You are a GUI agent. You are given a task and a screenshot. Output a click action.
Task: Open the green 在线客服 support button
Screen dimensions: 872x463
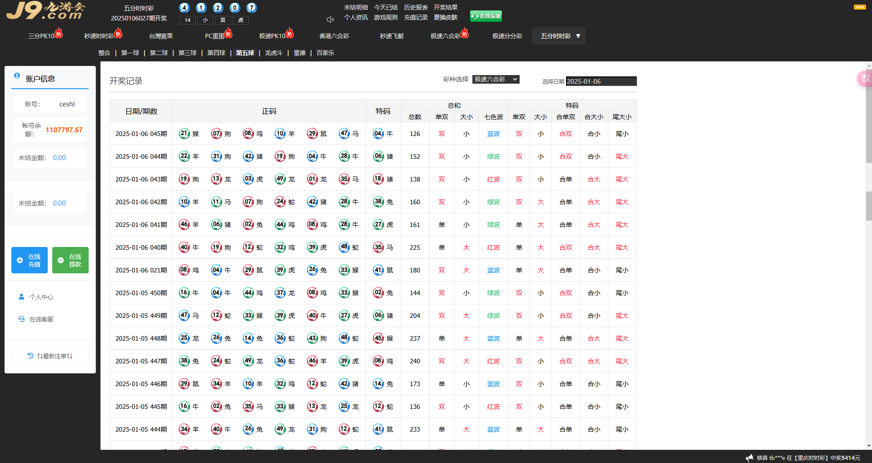tap(486, 16)
